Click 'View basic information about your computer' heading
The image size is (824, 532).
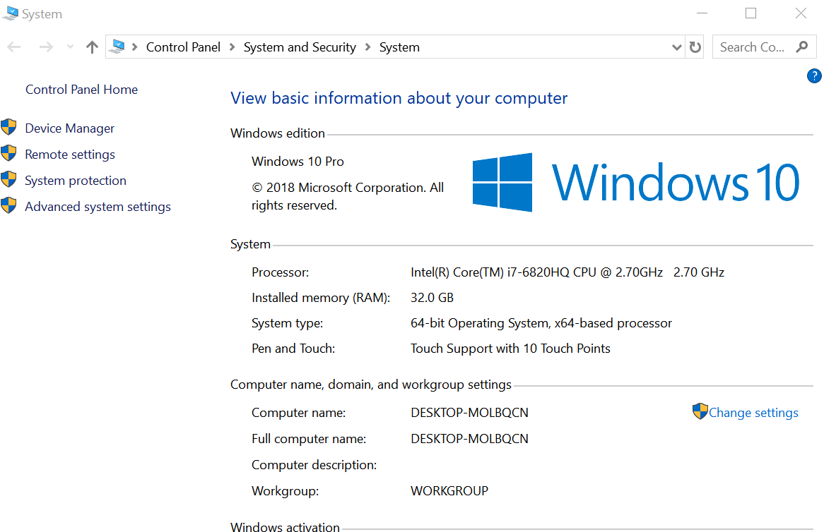tap(399, 98)
